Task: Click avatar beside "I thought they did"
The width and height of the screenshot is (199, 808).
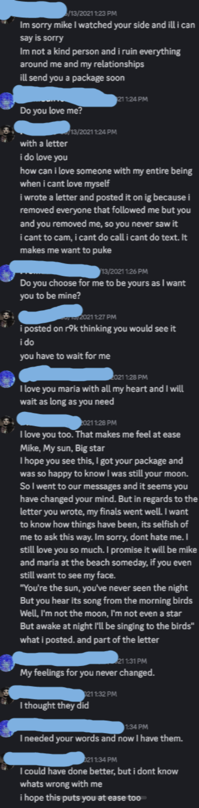Action: point(7,695)
